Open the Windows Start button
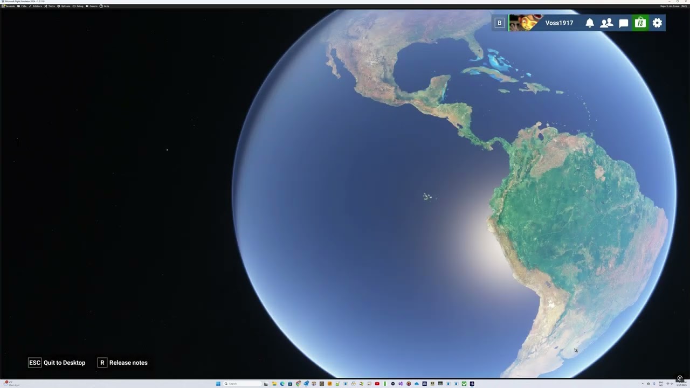This screenshot has height=388, width=690. pyautogui.click(x=218, y=384)
